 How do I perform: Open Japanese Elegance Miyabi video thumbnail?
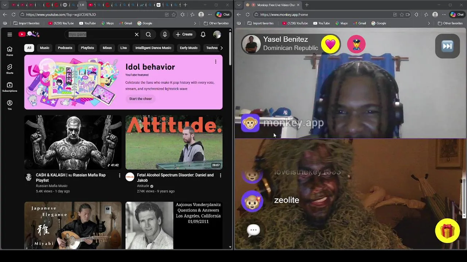coord(73,226)
